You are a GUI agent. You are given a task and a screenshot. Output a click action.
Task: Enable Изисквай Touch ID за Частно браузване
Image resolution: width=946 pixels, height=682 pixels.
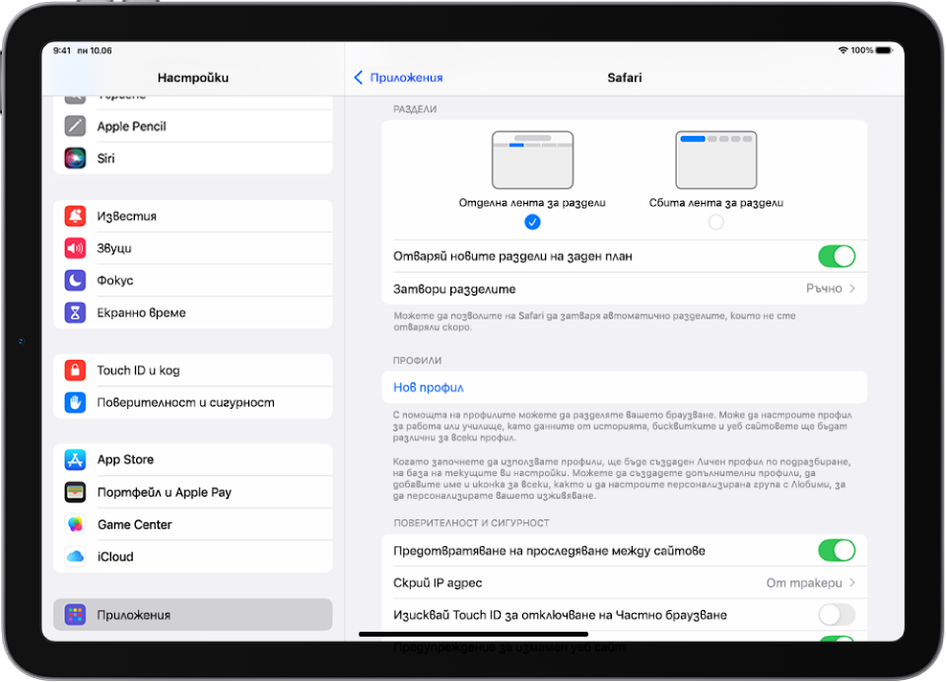[837, 614]
